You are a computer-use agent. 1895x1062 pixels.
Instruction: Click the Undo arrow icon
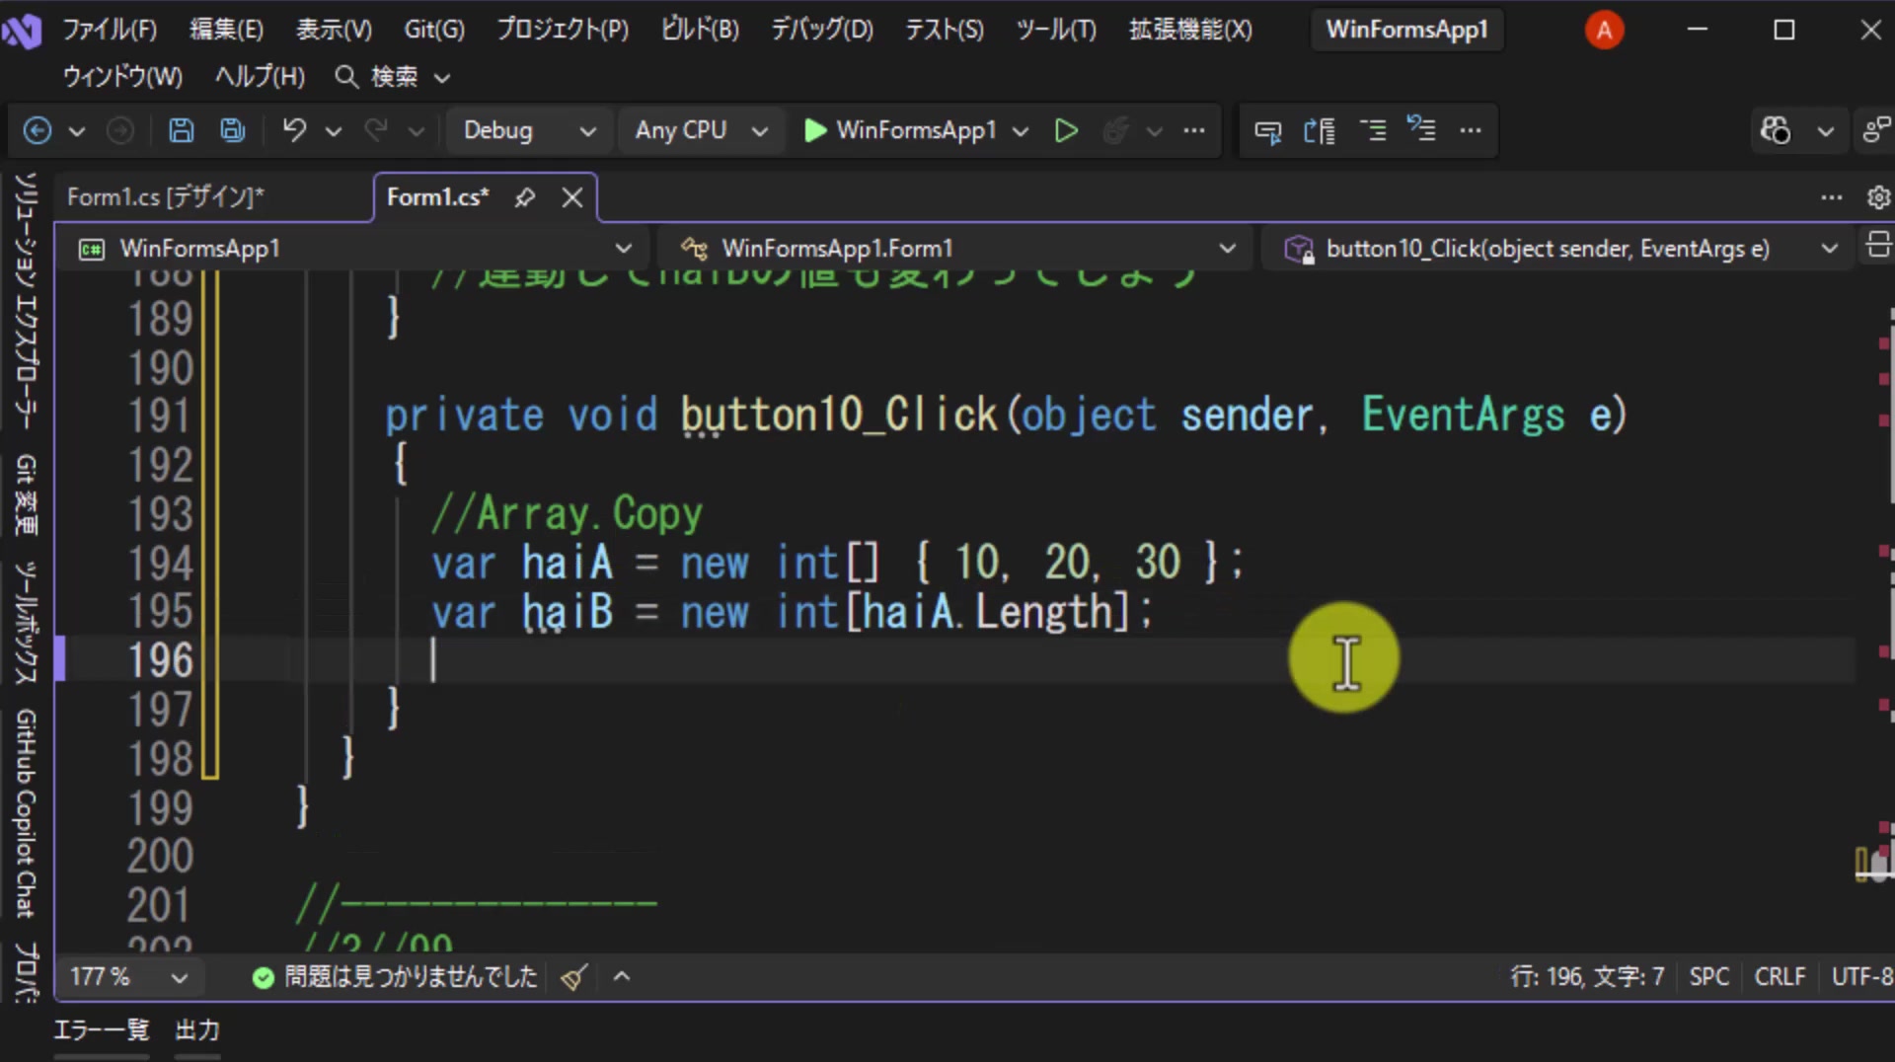tap(294, 130)
